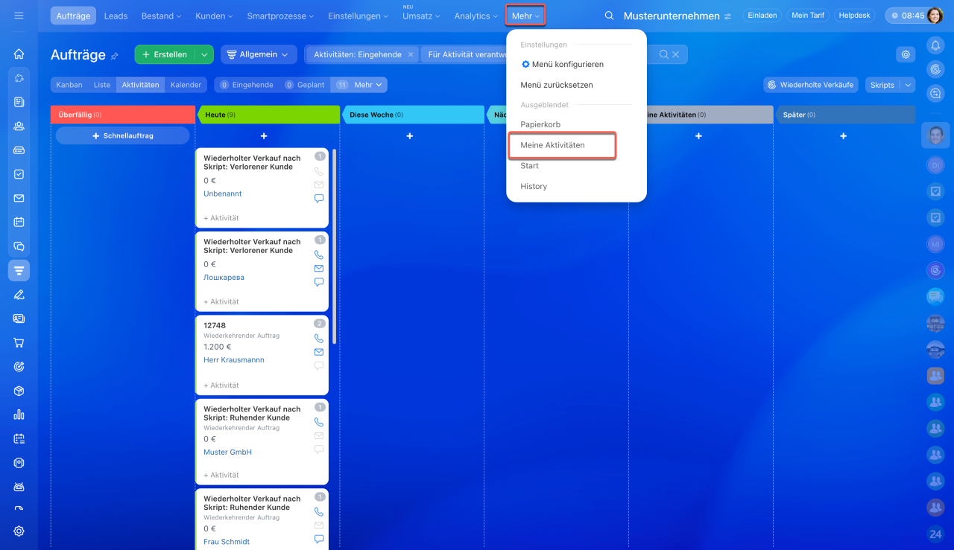Open the shopping cart icon in the left sidebar

[x=19, y=342]
